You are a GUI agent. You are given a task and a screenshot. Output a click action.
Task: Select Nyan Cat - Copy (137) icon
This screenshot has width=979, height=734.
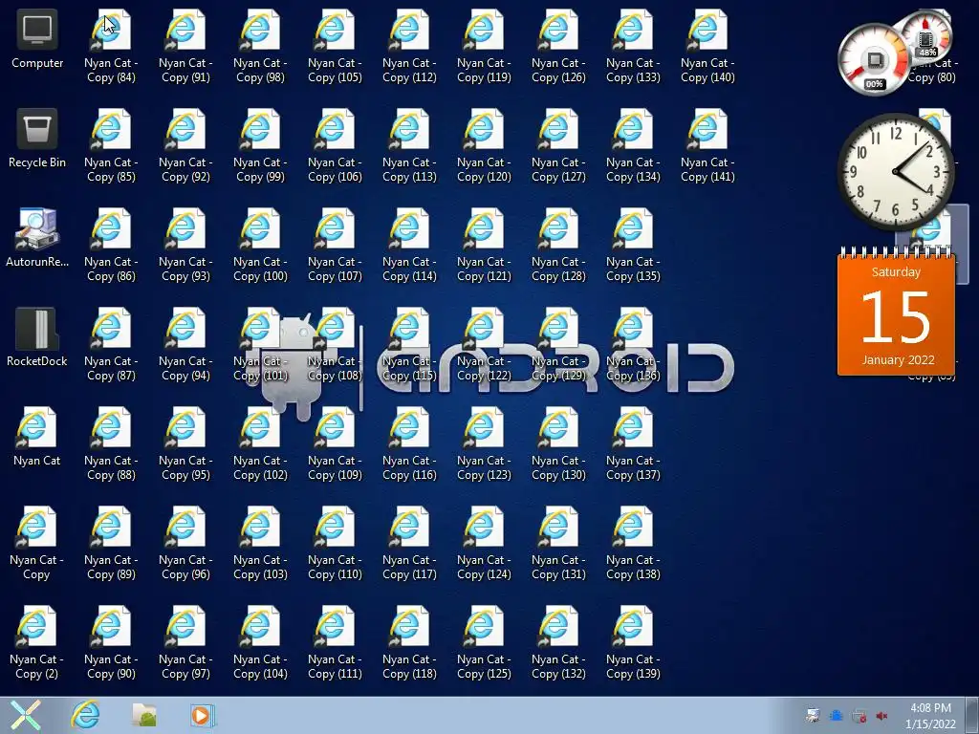click(633, 444)
